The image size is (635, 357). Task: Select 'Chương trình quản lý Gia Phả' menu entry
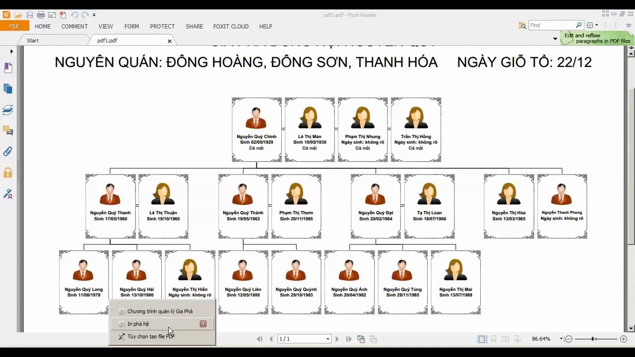click(x=163, y=311)
